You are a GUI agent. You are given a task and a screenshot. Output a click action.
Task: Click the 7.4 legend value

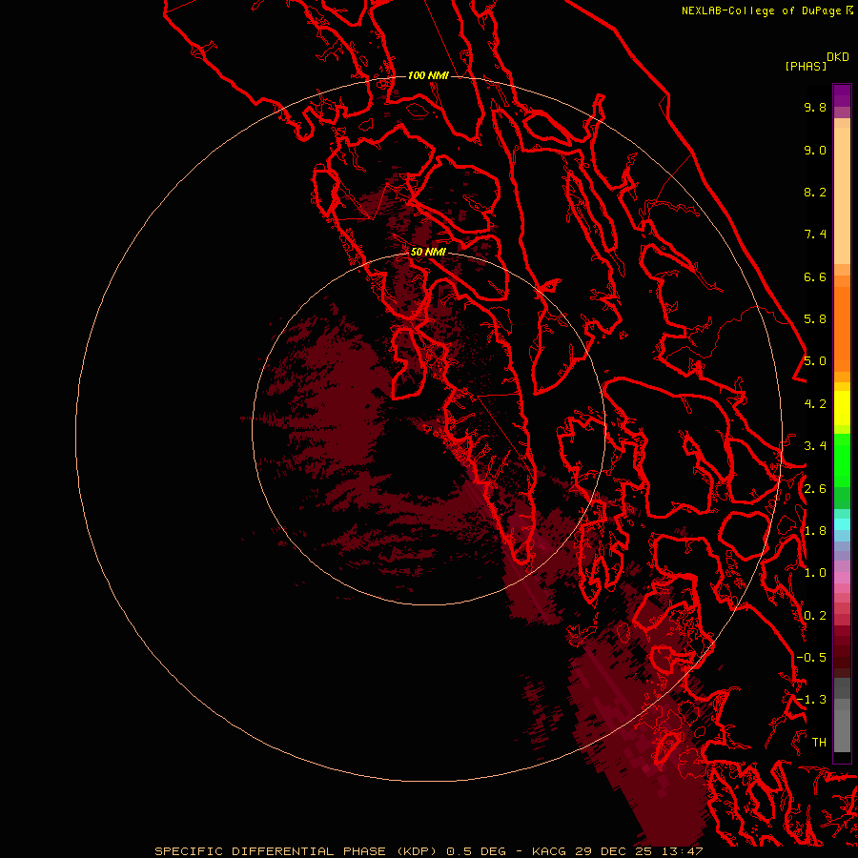[815, 235]
